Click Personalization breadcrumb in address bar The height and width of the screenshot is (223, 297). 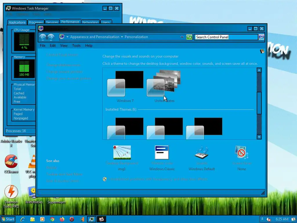coord(136,37)
